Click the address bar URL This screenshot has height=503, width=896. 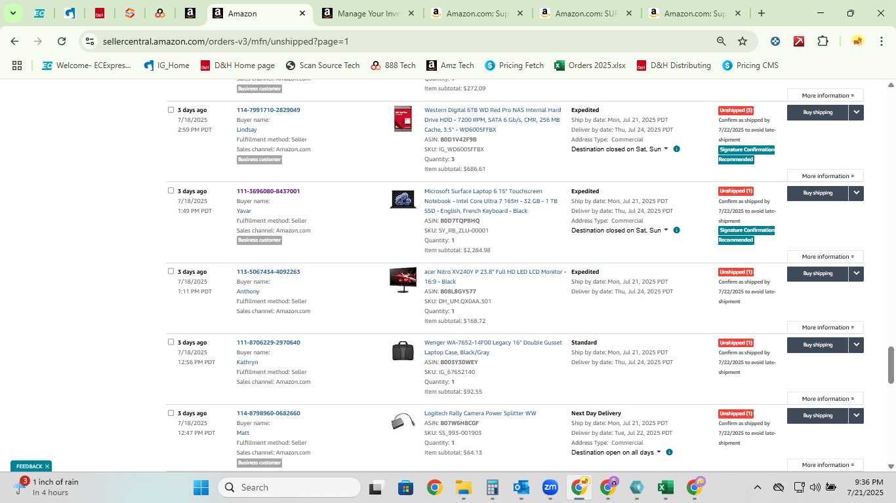[x=226, y=41]
